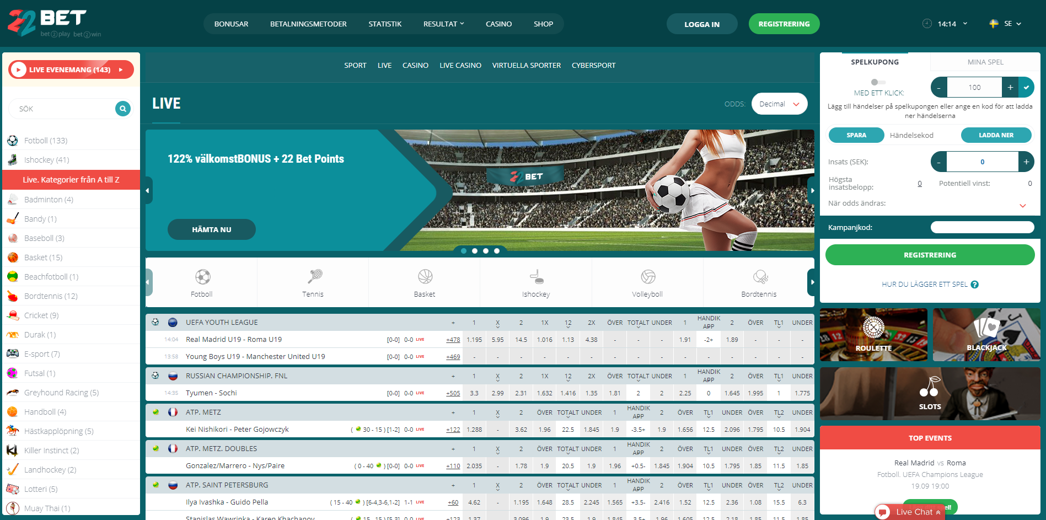
Task: Open the Volleyboll sport tile icon
Action: 648,276
